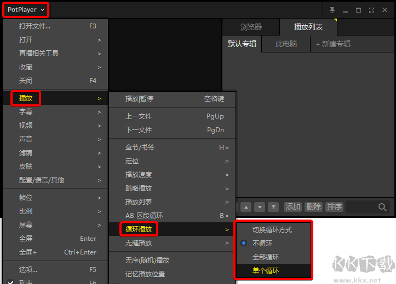Expand the AB 区段循环 submenu

[173, 216]
